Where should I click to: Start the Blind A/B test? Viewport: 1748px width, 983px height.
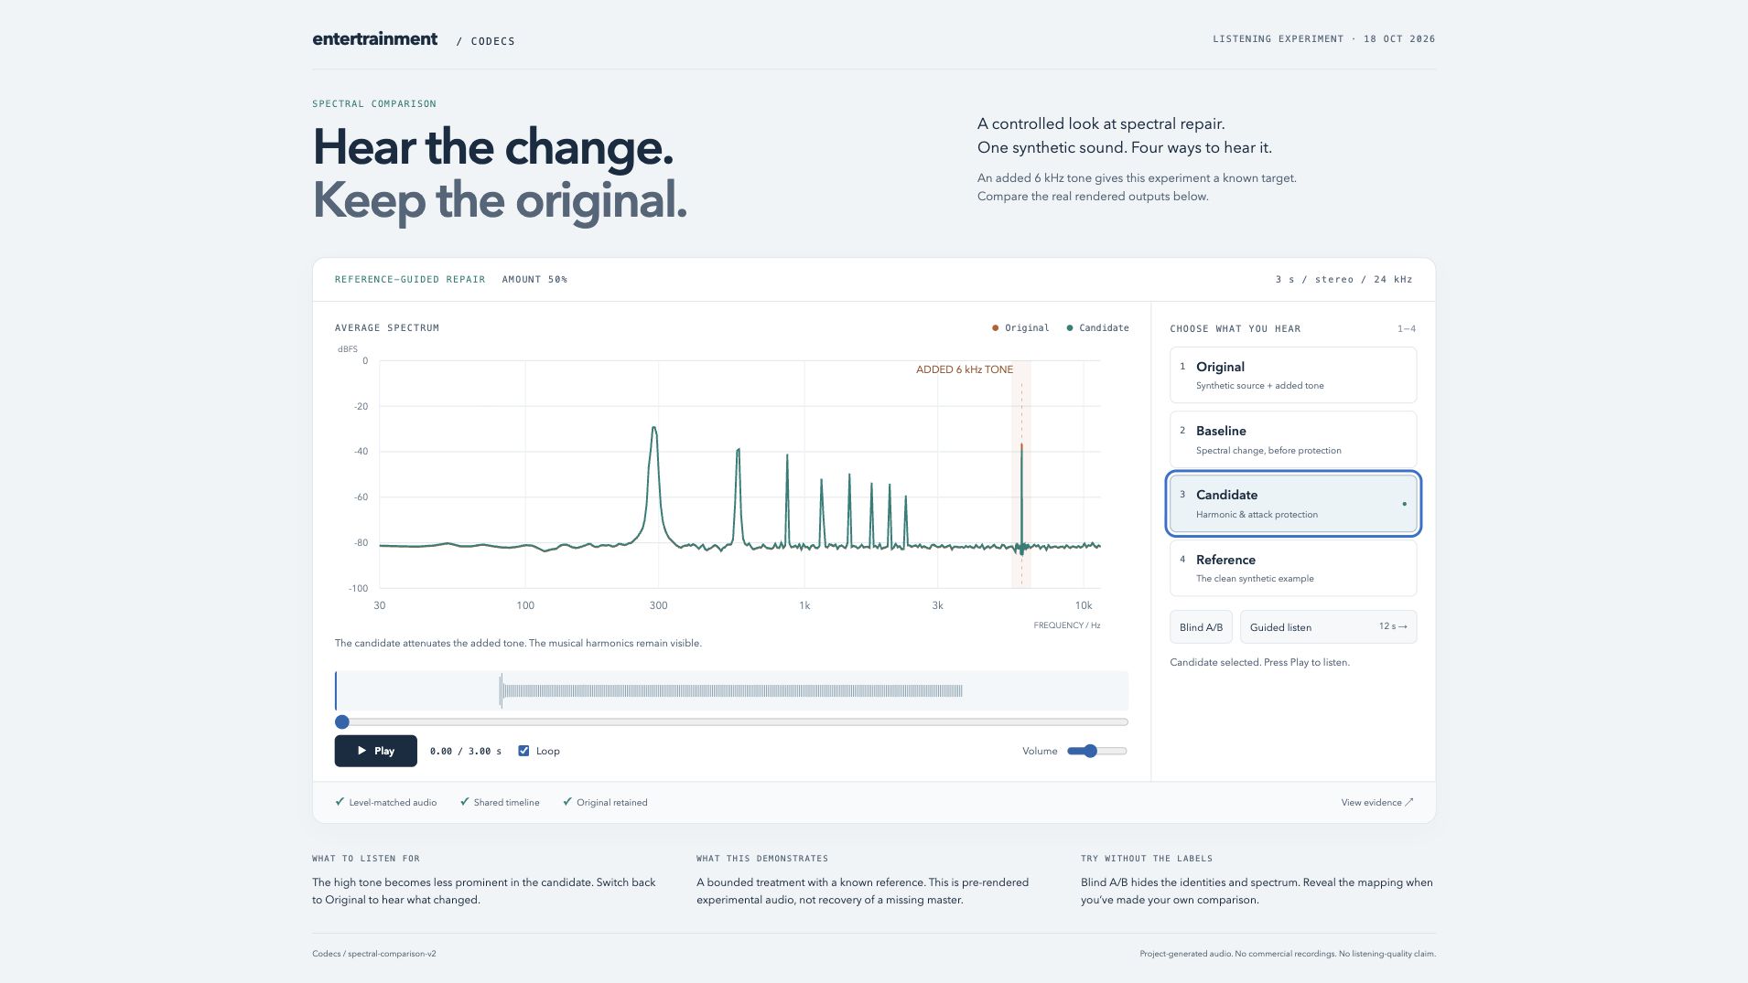(x=1201, y=627)
